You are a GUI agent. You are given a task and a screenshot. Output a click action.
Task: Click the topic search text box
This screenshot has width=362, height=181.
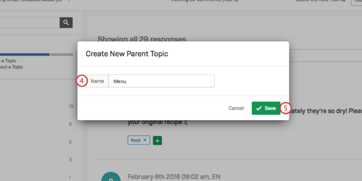[x=30, y=23]
